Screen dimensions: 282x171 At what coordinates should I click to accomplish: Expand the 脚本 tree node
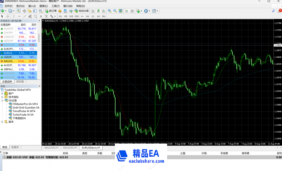(2, 122)
